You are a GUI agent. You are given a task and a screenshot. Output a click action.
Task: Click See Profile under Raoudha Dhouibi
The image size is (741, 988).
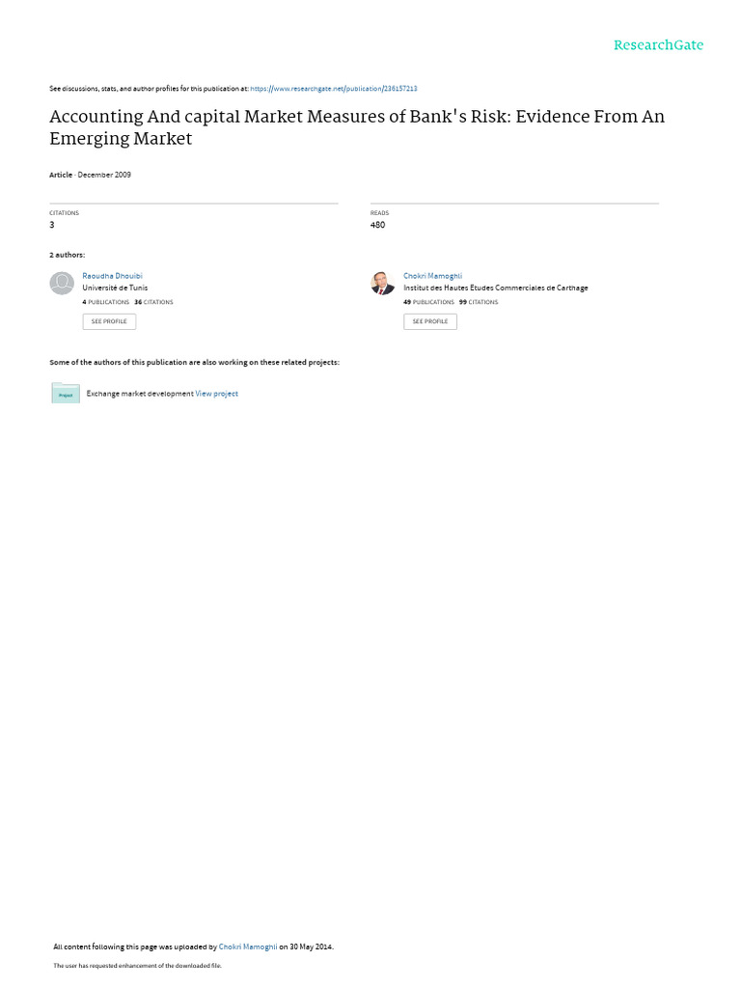coord(109,321)
